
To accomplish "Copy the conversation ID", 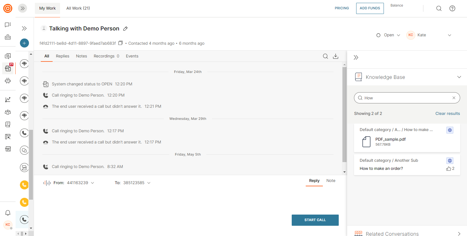I will 120,43.
